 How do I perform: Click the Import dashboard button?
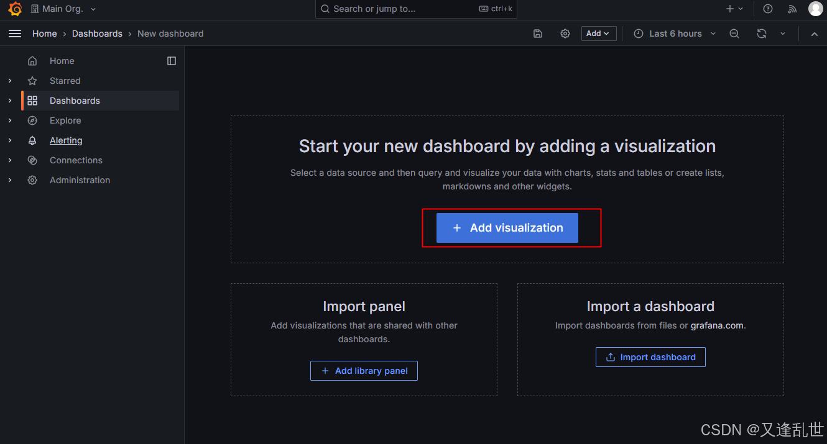pyautogui.click(x=650, y=357)
